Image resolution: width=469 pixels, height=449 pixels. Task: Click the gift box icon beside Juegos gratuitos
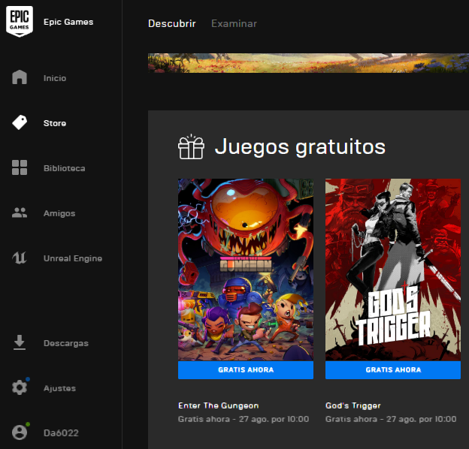(191, 146)
